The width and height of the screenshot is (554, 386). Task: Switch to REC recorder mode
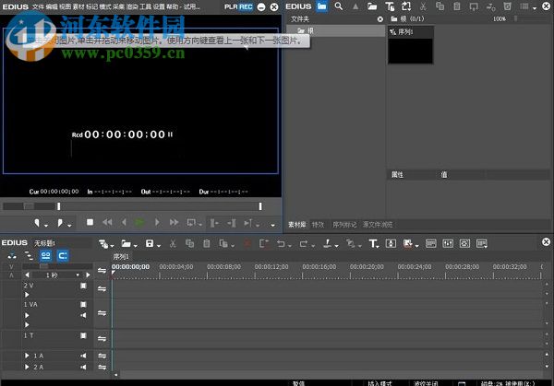(x=246, y=6)
